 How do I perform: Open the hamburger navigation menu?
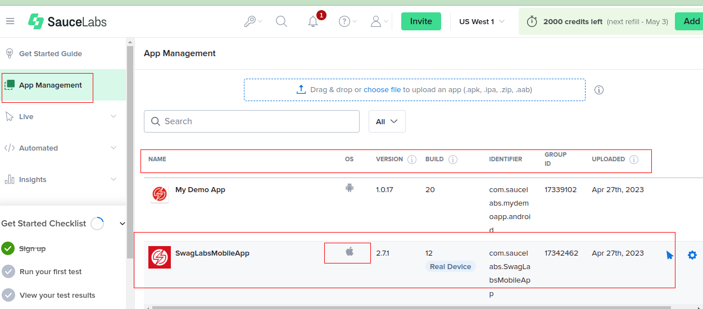tap(10, 21)
